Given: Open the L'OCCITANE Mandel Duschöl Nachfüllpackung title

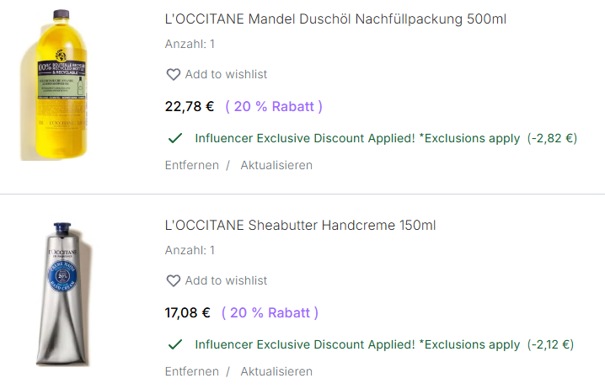Looking at the screenshot, I should point(335,19).
